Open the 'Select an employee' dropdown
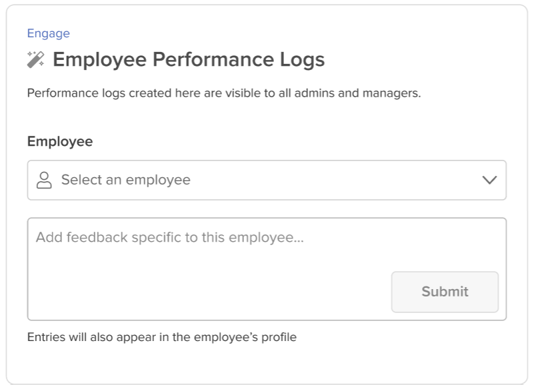This screenshot has width=540, height=385. [x=267, y=180]
